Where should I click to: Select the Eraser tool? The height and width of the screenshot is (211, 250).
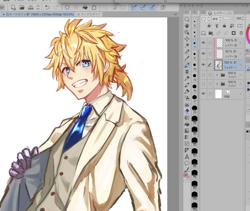click(187, 111)
